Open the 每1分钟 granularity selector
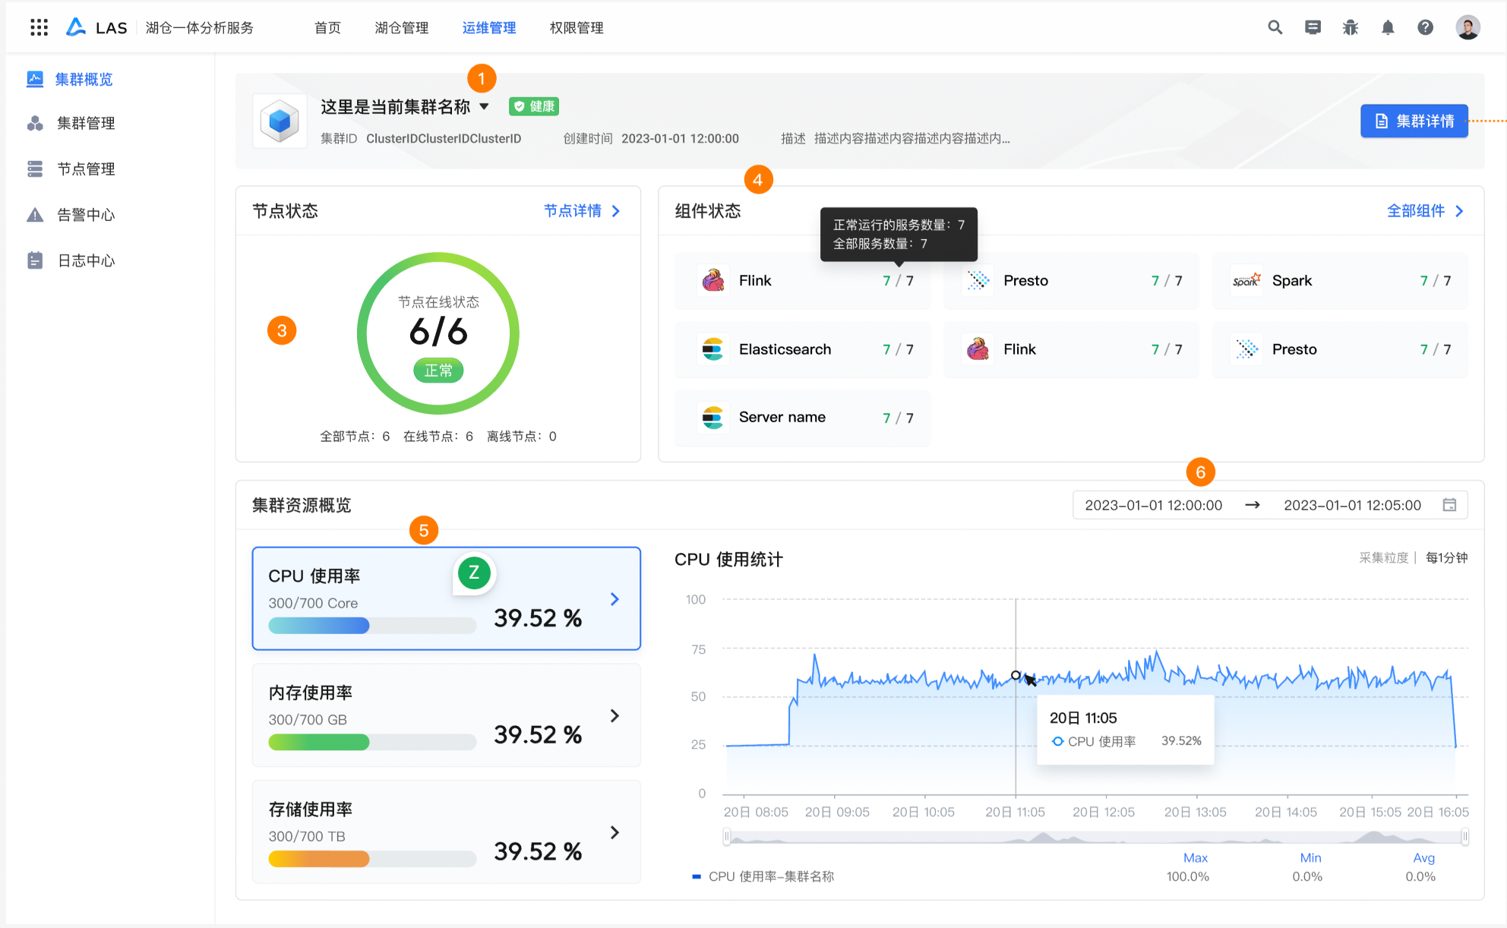The height and width of the screenshot is (928, 1507). tap(1446, 557)
